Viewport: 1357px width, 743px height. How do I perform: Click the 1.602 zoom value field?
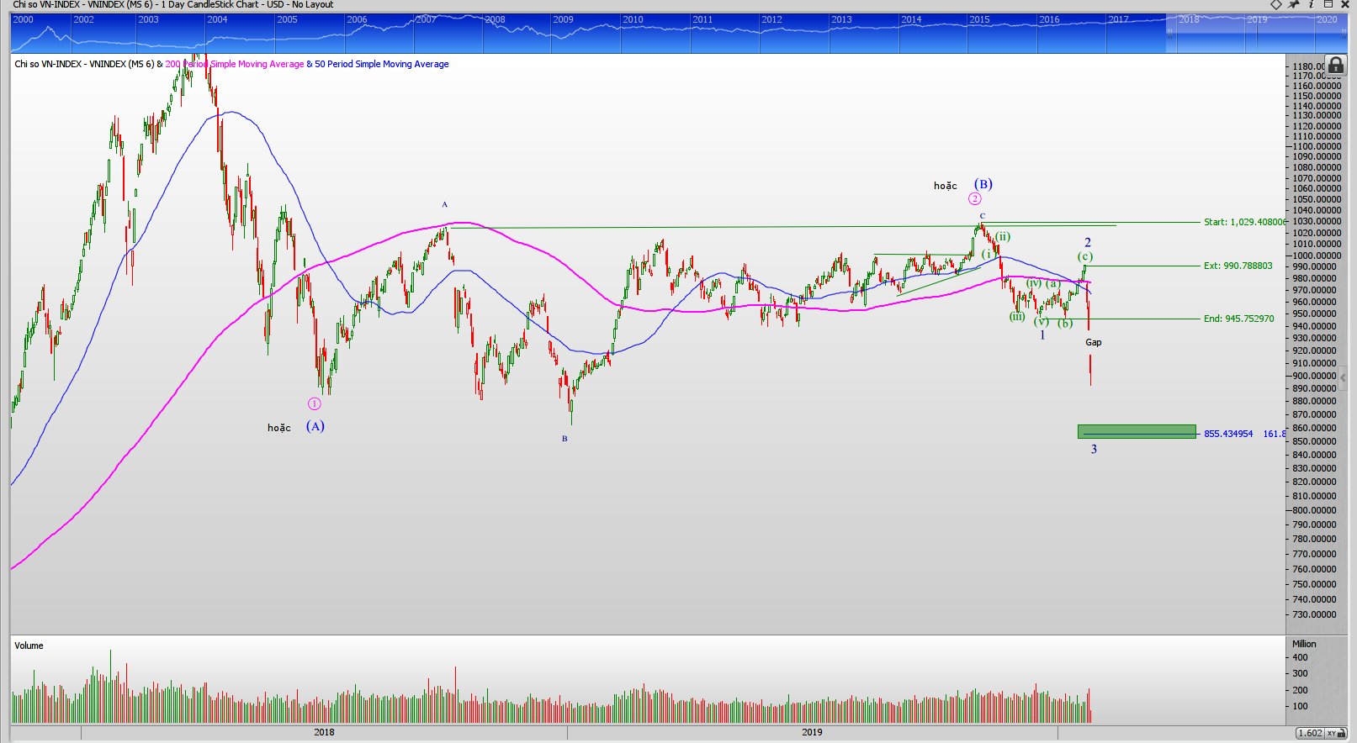pyautogui.click(x=1310, y=733)
